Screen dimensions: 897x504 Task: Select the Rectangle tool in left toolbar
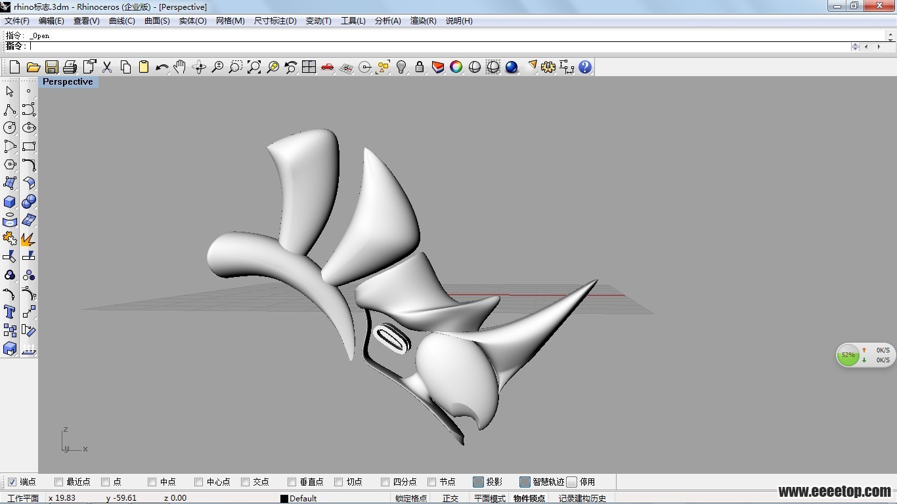[x=28, y=146]
